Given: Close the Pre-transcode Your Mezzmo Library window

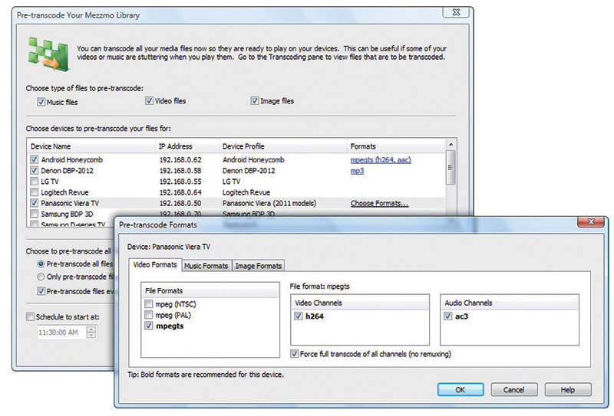Looking at the screenshot, I should tap(456, 12).
